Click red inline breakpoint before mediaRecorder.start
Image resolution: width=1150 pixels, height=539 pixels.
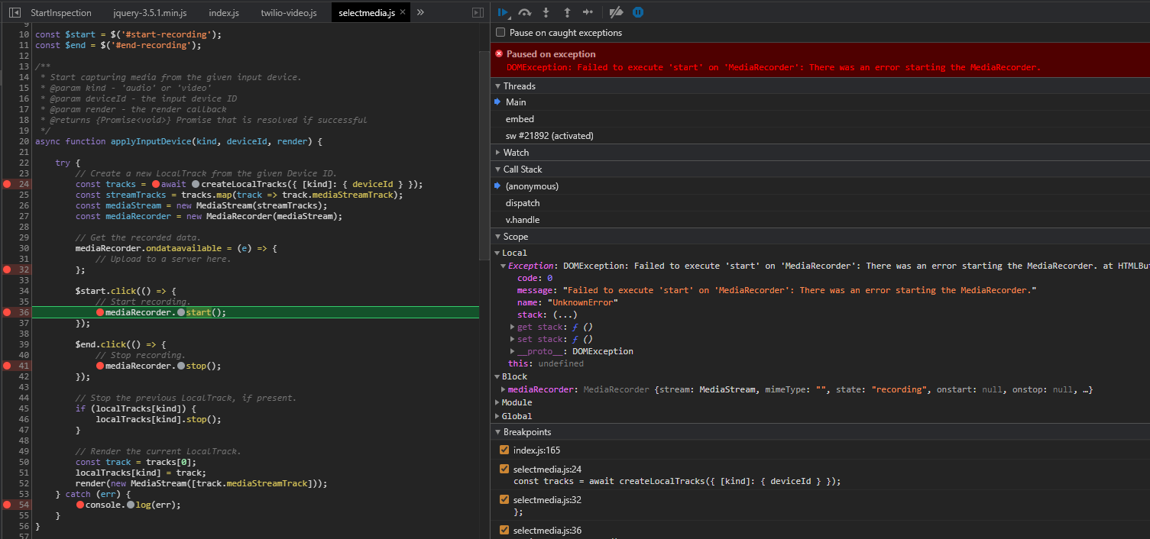[x=100, y=312]
